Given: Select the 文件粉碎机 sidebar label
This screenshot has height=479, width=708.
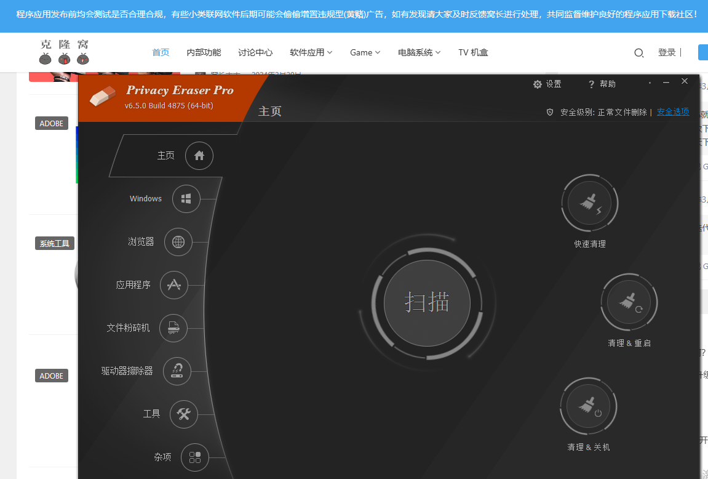Looking at the screenshot, I should [128, 328].
